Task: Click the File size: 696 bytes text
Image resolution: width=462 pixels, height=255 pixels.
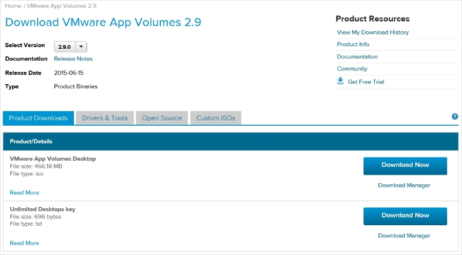Action: tap(35, 217)
